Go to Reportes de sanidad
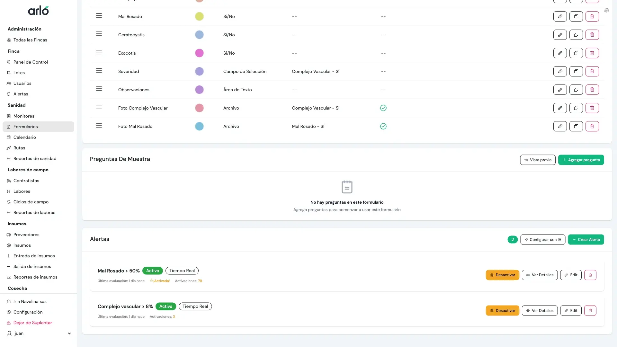 (35, 158)
